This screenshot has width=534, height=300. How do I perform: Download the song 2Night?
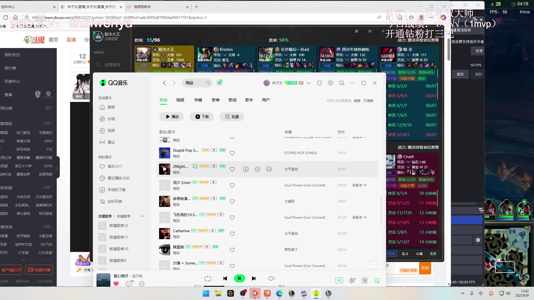(x=246, y=169)
